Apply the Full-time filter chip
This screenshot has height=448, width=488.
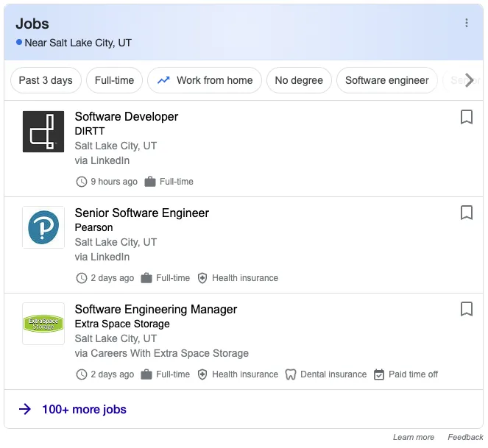[114, 80]
